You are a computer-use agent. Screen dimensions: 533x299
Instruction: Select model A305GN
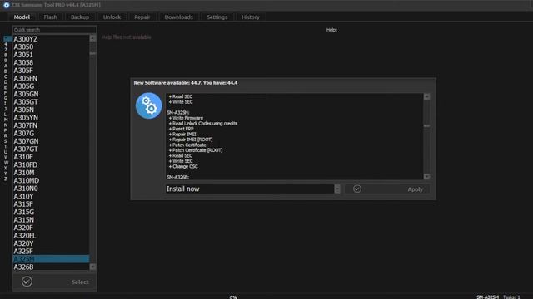tap(51, 94)
